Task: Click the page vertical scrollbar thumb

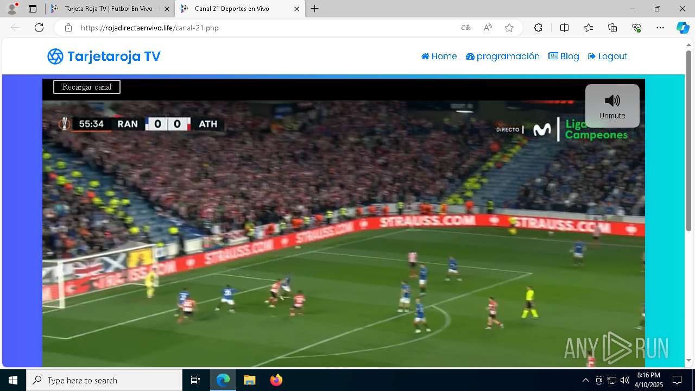Action: 688,141
